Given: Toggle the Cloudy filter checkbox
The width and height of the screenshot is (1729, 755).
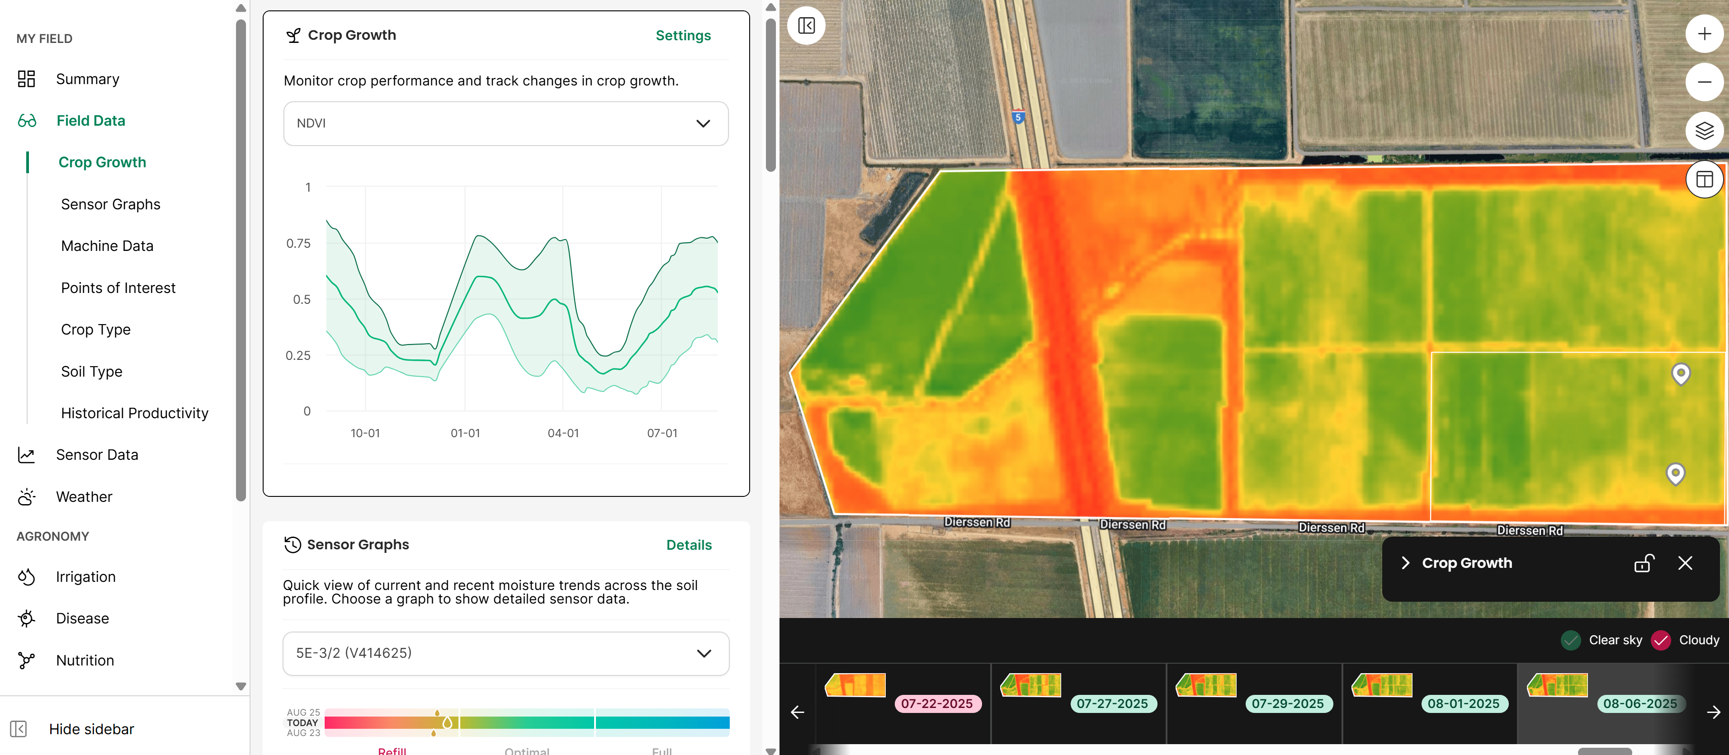Looking at the screenshot, I should [x=1661, y=640].
